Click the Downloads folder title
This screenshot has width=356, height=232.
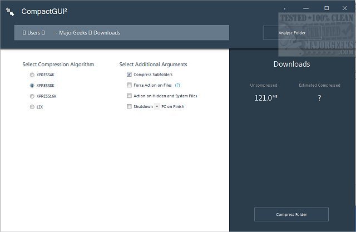291,64
